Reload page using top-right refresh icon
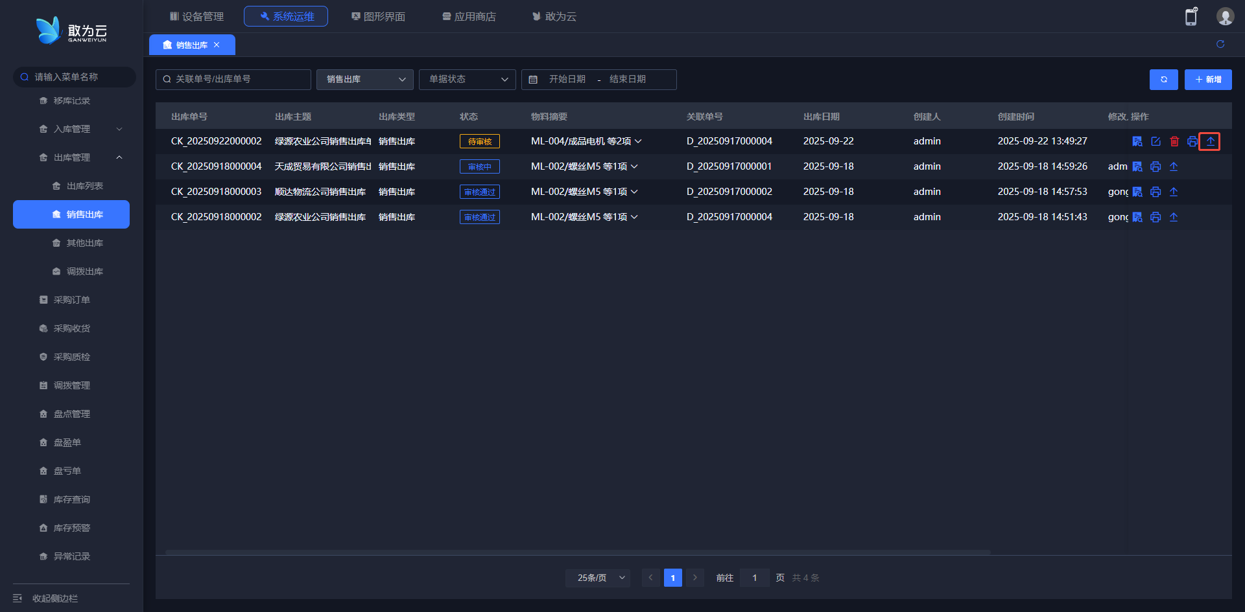 (x=1220, y=44)
